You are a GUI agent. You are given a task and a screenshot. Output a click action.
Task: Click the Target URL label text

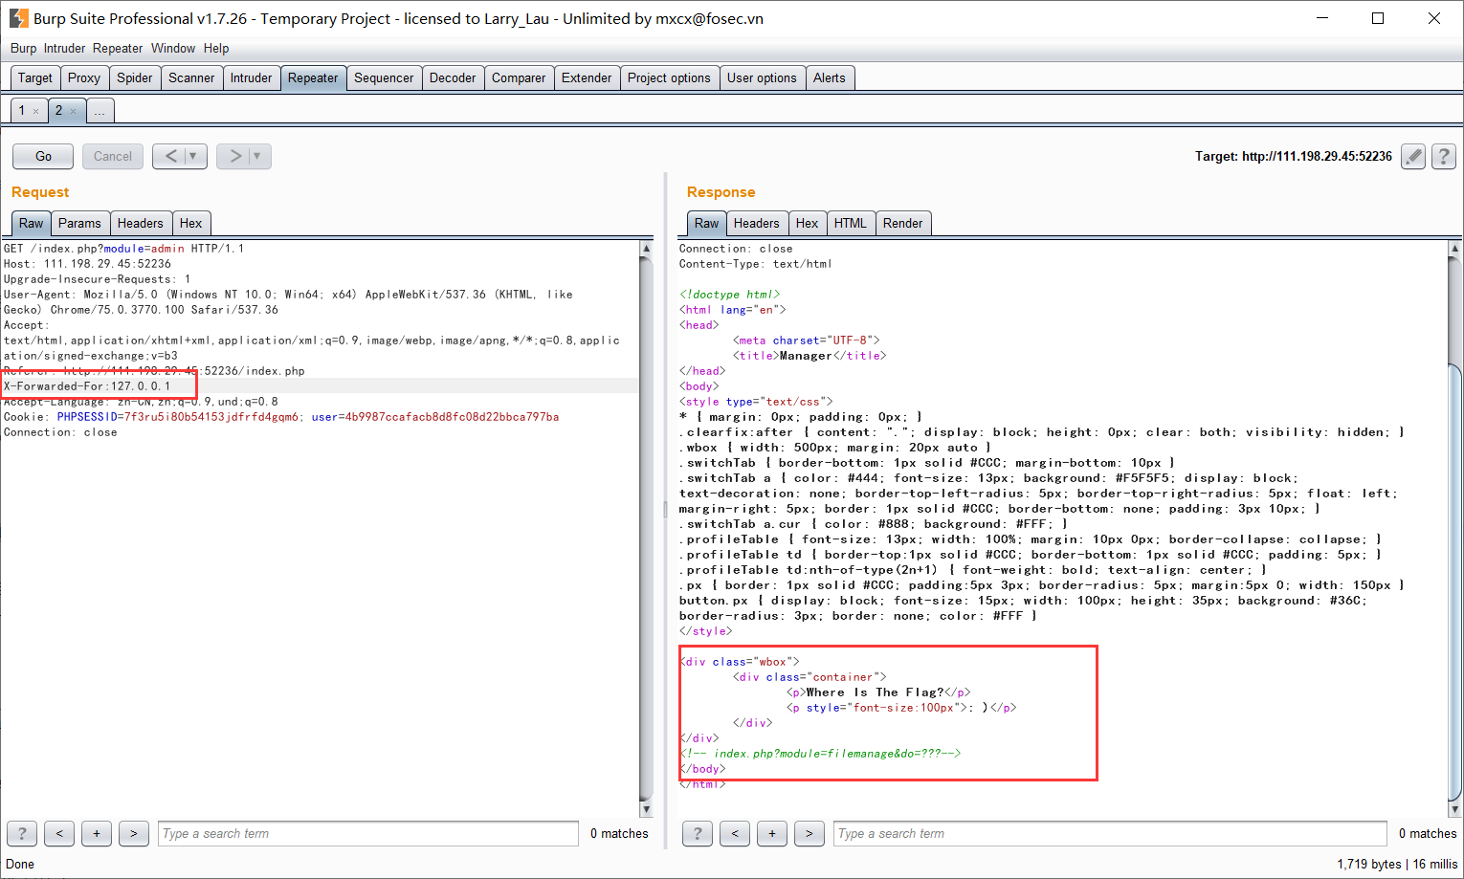(x=1294, y=156)
